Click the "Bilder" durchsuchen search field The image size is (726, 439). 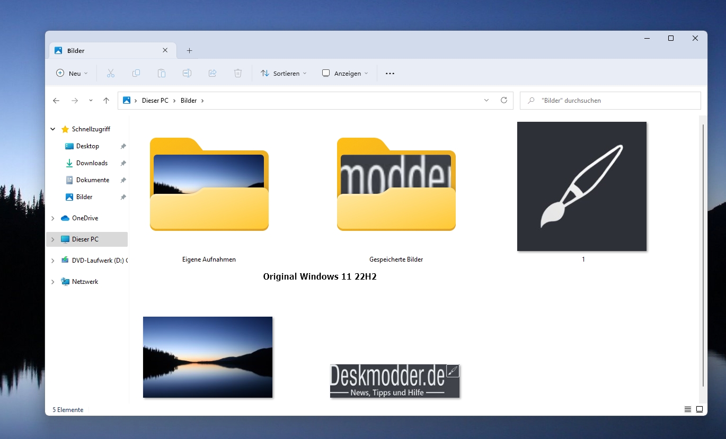pyautogui.click(x=610, y=100)
